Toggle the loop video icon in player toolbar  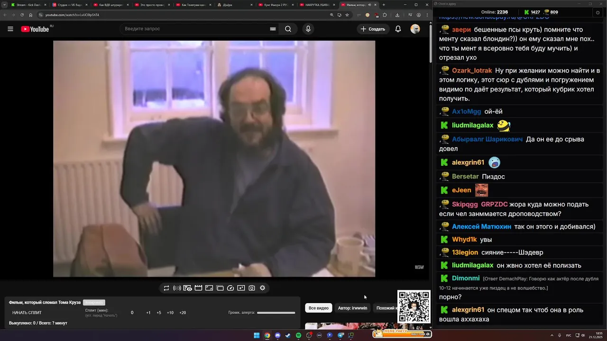[x=166, y=288]
